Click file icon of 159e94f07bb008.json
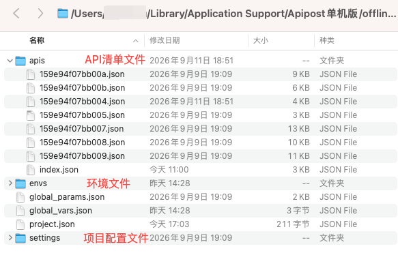 pos(31,143)
